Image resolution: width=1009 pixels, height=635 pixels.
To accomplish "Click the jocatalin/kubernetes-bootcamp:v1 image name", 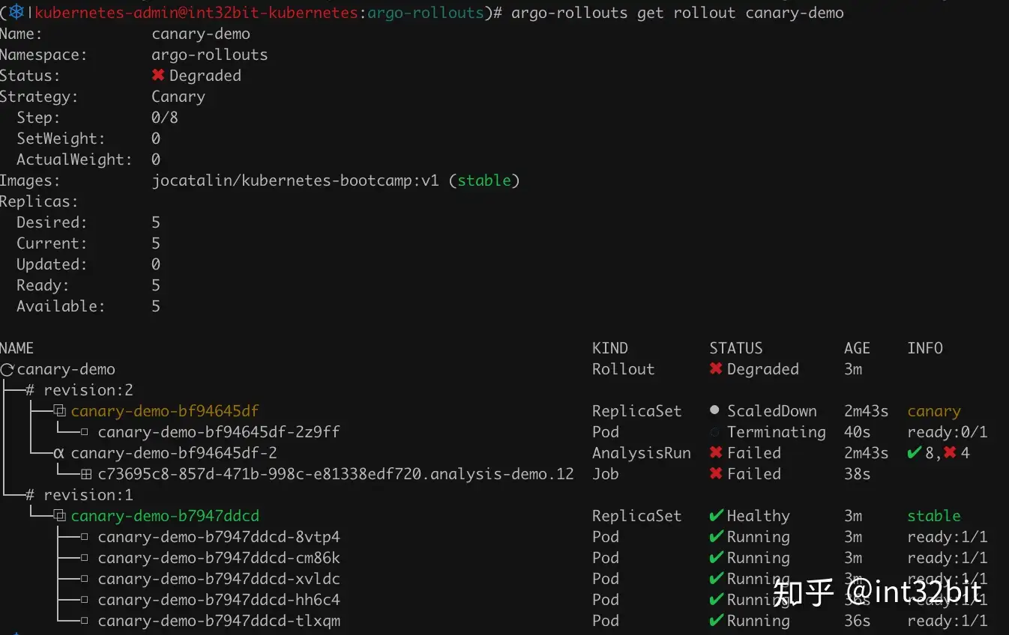I will coord(295,180).
